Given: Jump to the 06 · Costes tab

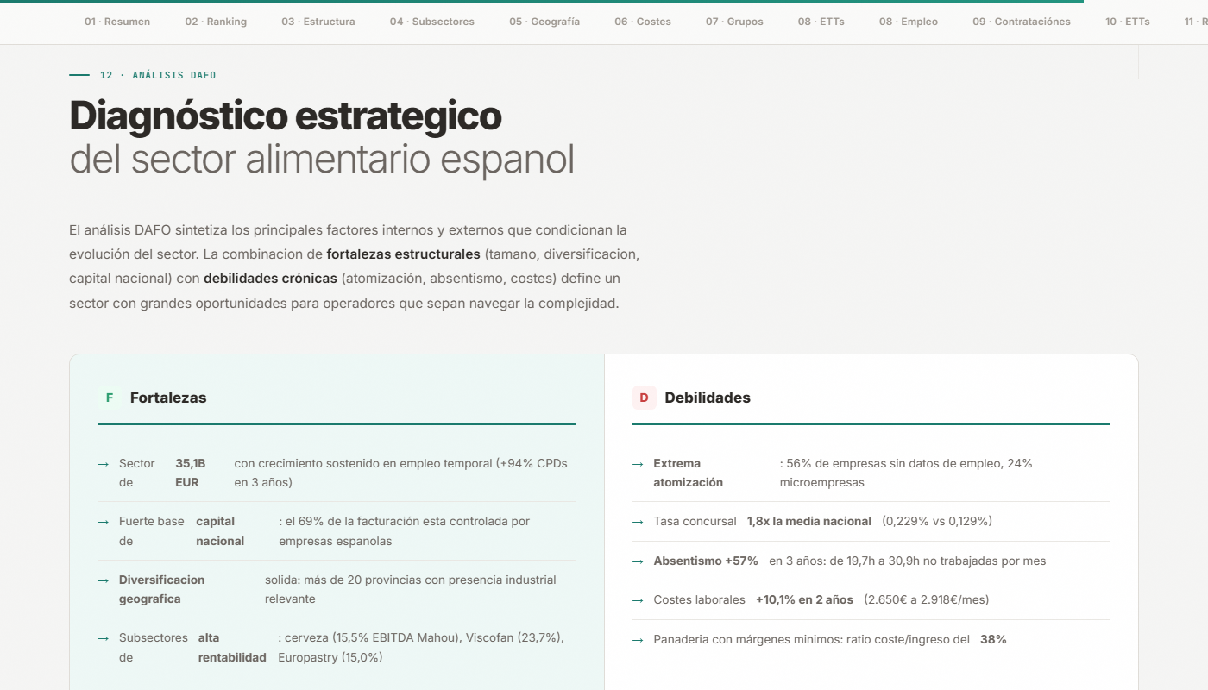Looking at the screenshot, I should (x=643, y=22).
